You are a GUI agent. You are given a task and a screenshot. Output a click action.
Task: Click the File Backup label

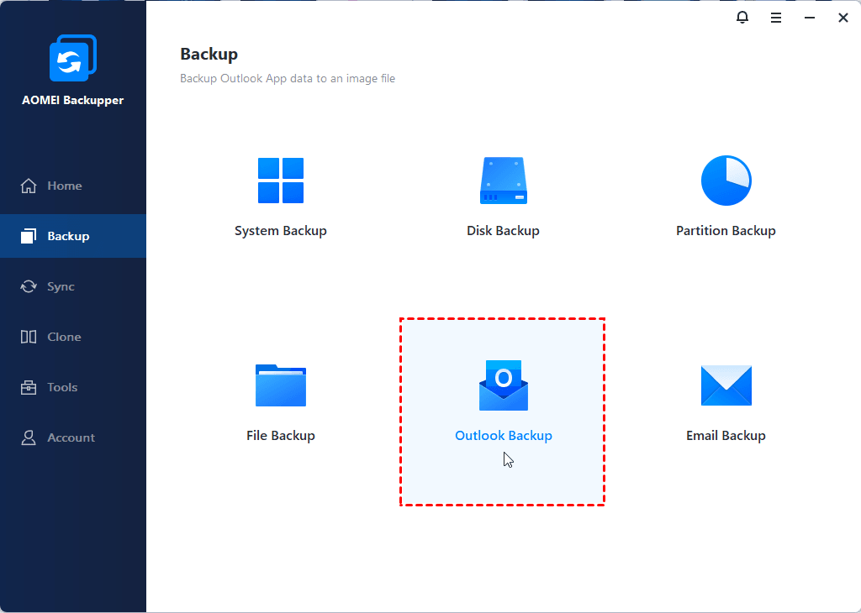(281, 436)
